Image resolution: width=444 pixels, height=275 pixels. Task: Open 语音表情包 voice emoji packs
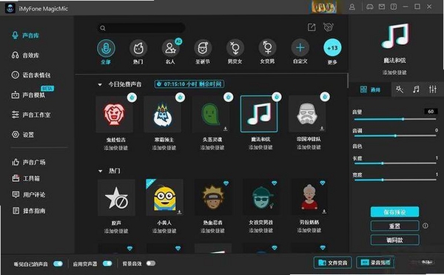click(x=31, y=75)
